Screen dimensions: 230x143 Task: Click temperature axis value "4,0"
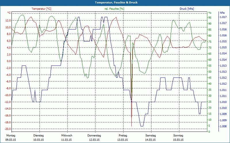(9, 47)
